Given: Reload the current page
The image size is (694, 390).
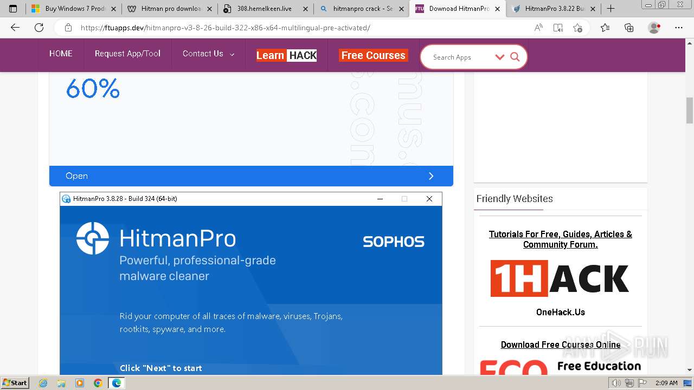Looking at the screenshot, I should [x=39, y=28].
